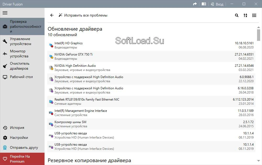Open Проверка работоспособности section

pyautogui.click(x=22, y=26)
